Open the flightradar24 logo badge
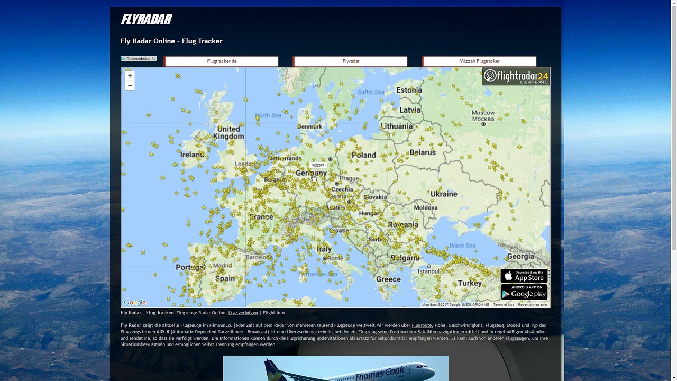677x381 pixels. click(x=516, y=76)
